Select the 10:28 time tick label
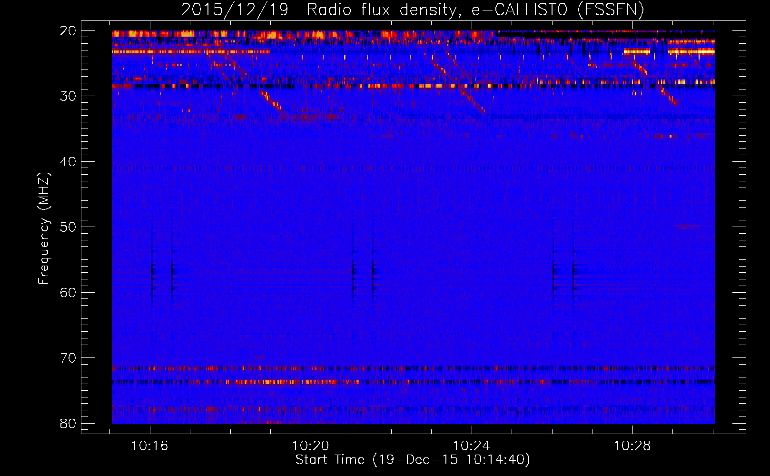Screen dimensions: 770x476 (632, 446)
